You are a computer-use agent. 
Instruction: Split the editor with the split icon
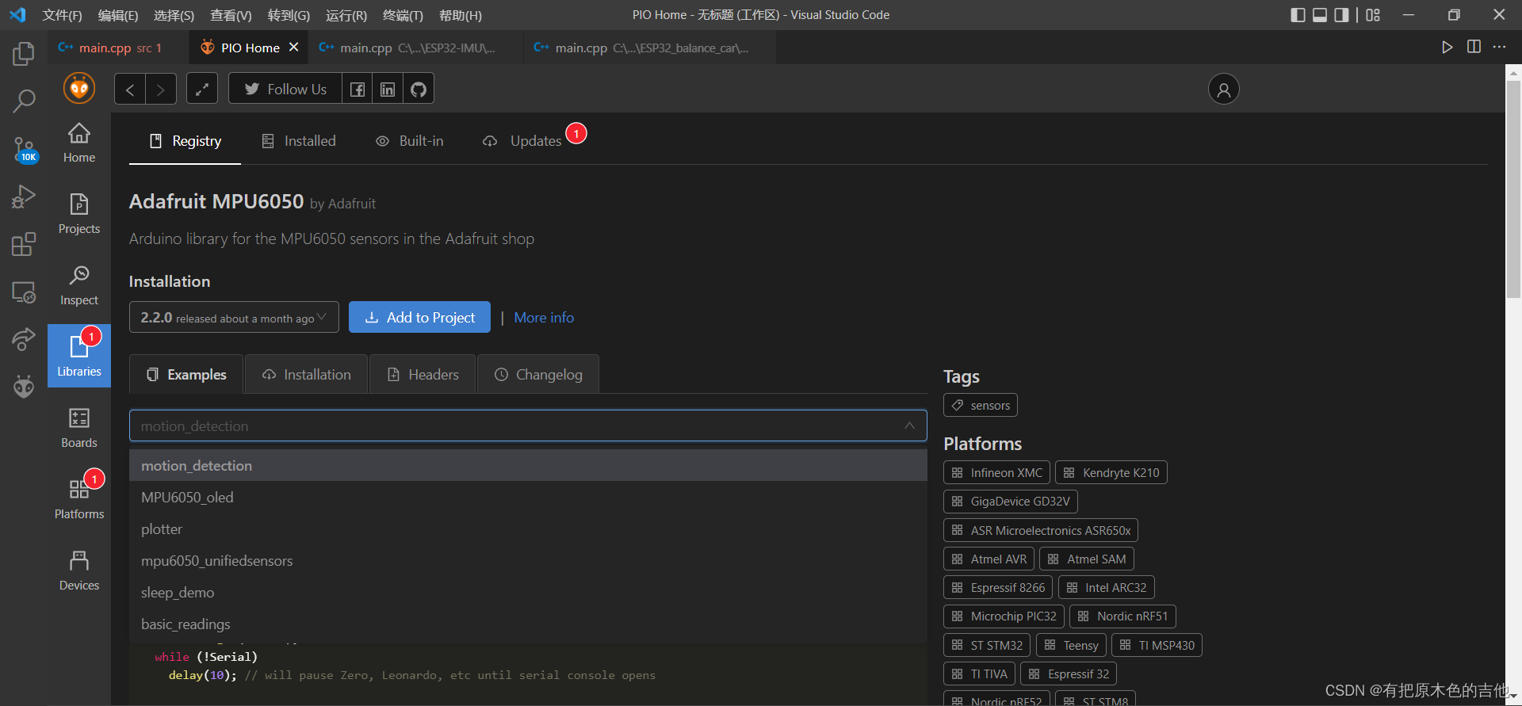[x=1474, y=48]
